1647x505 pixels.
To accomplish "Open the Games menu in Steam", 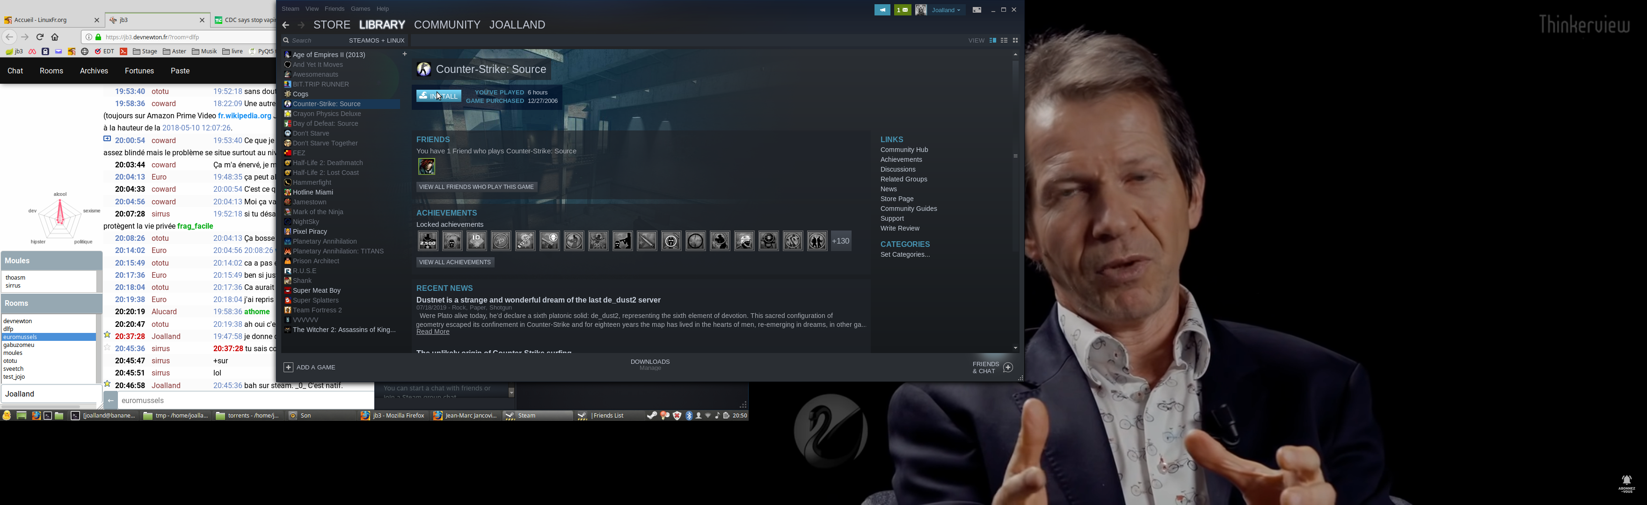I will tap(361, 9).
